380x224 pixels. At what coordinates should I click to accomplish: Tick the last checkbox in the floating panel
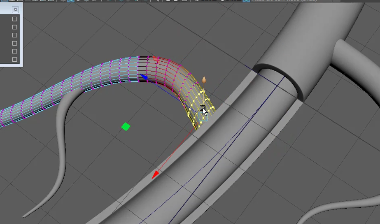pyautogui.click(x=15, y=59)
